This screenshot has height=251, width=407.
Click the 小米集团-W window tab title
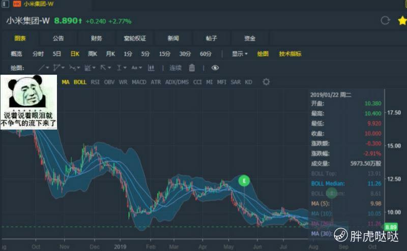pos(39,4)
